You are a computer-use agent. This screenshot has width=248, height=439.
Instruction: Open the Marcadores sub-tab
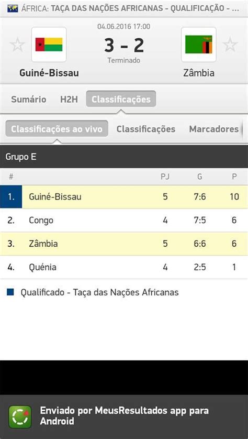pyautogui.click(x=214, y=129)
